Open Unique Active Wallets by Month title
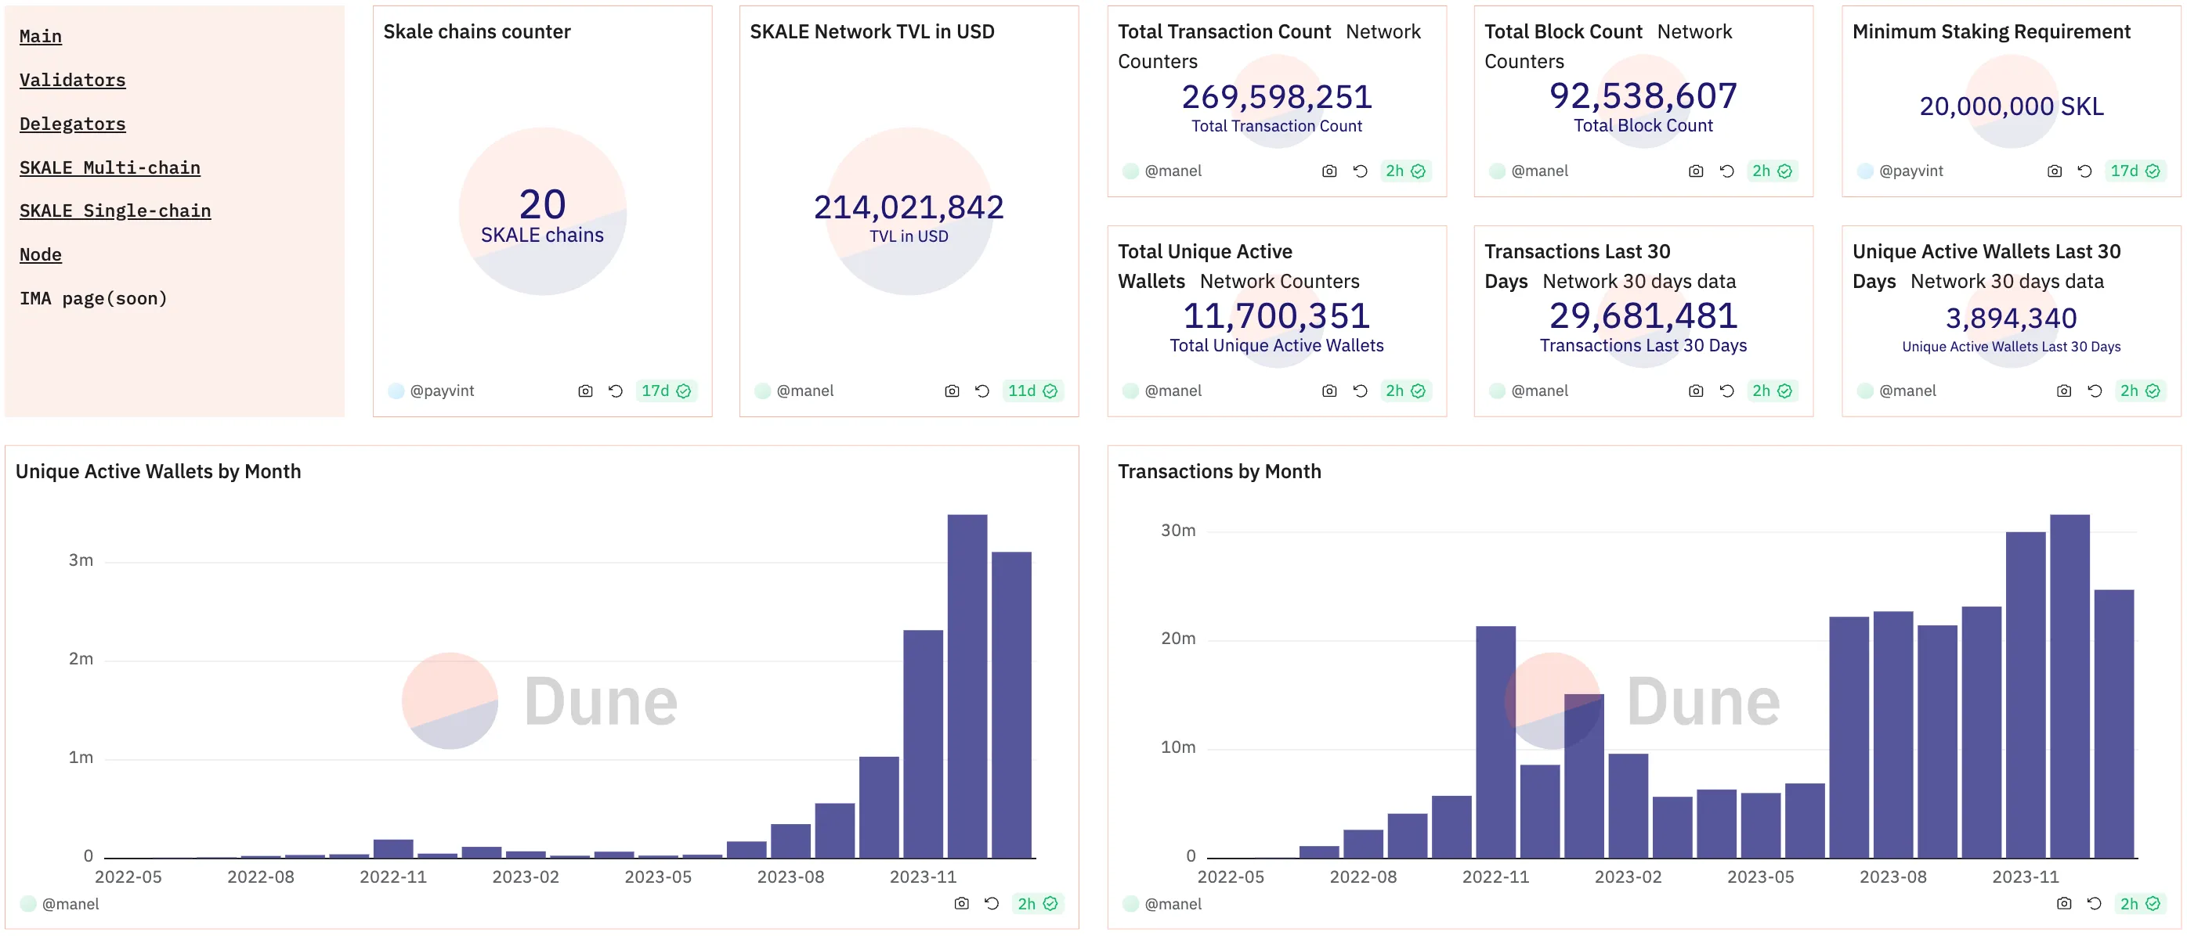This screenshot has width=2187, height=936. coord(159,472)
